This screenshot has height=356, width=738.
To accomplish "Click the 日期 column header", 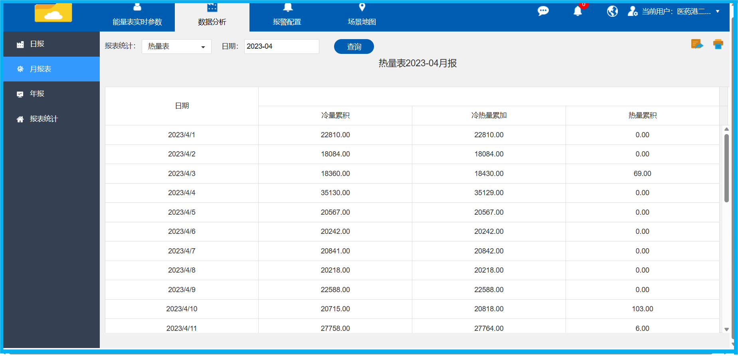I will [x=182, y=106].
